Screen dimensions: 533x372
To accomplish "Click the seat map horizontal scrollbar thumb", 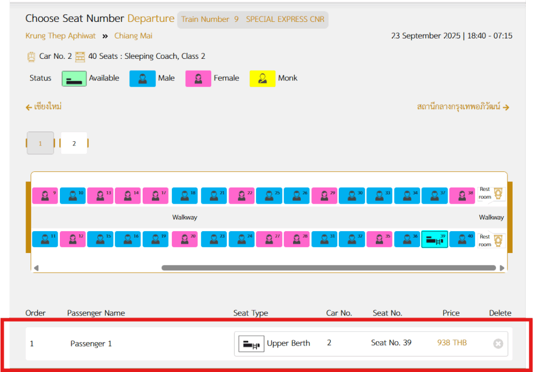I will [x=328, y=268].
